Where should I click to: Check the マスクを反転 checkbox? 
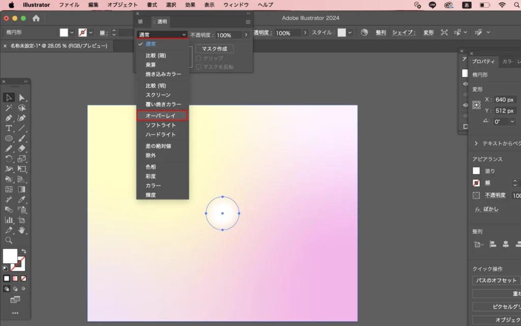pyautogui.click(x=198, y=67)
